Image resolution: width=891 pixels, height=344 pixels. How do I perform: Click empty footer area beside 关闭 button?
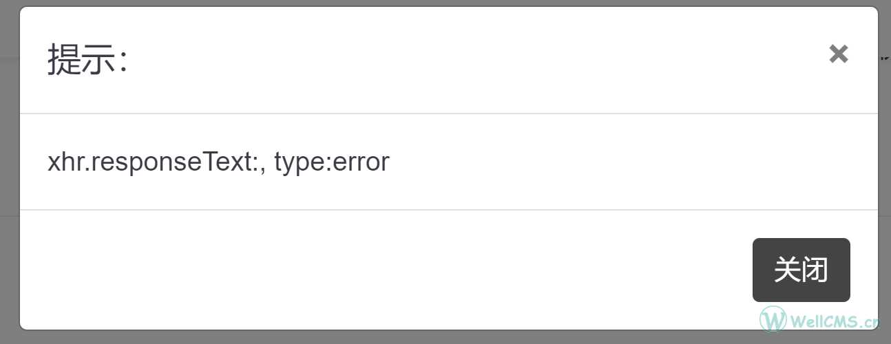pos(386,270)
